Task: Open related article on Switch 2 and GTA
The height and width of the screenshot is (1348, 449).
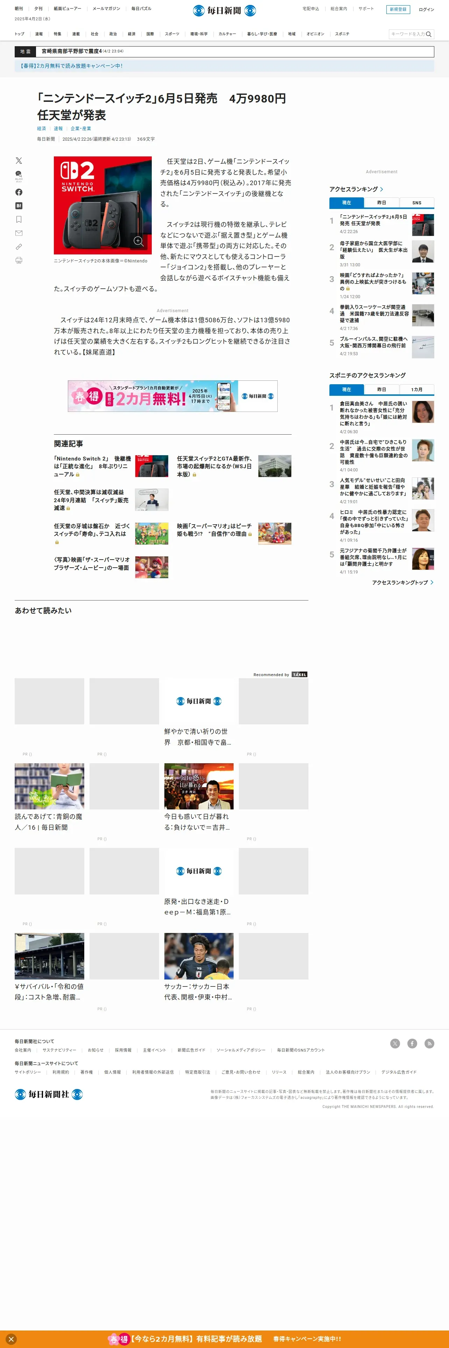Action: point(234,466)
